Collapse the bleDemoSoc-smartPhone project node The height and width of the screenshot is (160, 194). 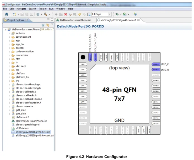pos(6,30)
